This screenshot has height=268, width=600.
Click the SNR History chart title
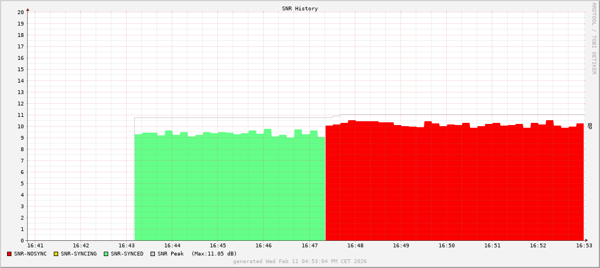(x=300, y=9)
